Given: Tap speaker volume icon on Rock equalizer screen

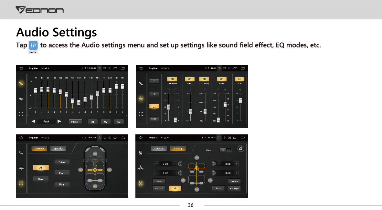Looking at the screenshot, I should tap(104, 68).
